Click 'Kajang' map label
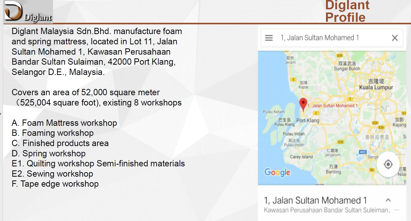This screenshot has width=411, height=221. click(399, 125)
